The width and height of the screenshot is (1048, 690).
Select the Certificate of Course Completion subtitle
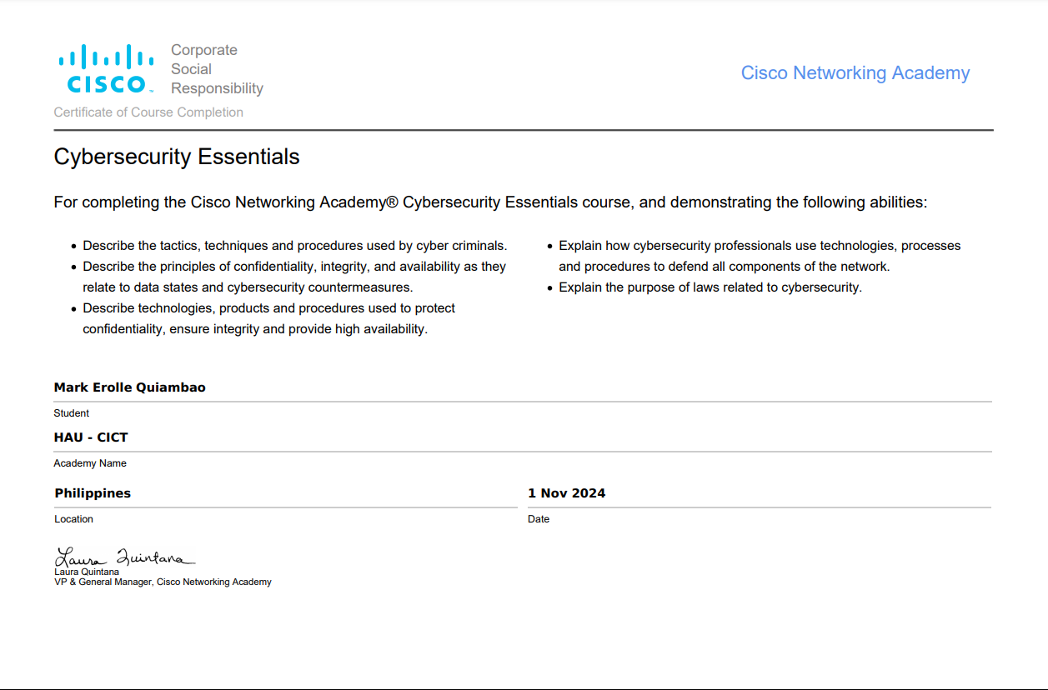(148, 112)
